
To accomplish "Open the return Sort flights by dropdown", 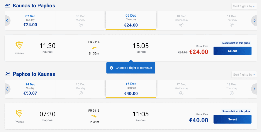I will (244, 75).
